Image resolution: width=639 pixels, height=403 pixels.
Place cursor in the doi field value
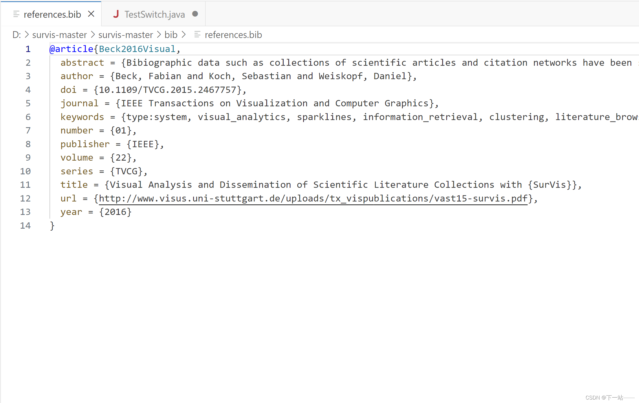(x=168, y=90)
